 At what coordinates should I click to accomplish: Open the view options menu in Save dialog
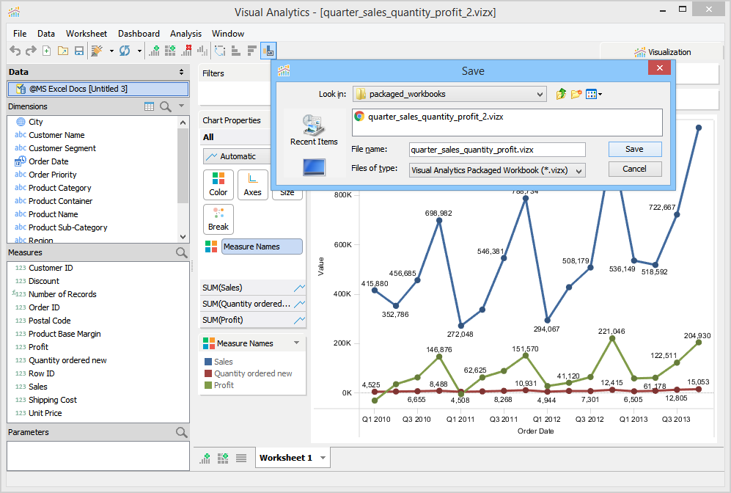coord(593,94)
